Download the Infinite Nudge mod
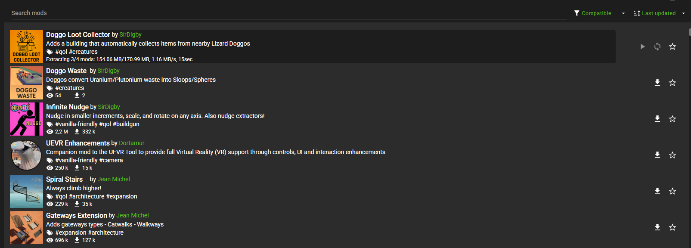 click(x=657, y=119)
